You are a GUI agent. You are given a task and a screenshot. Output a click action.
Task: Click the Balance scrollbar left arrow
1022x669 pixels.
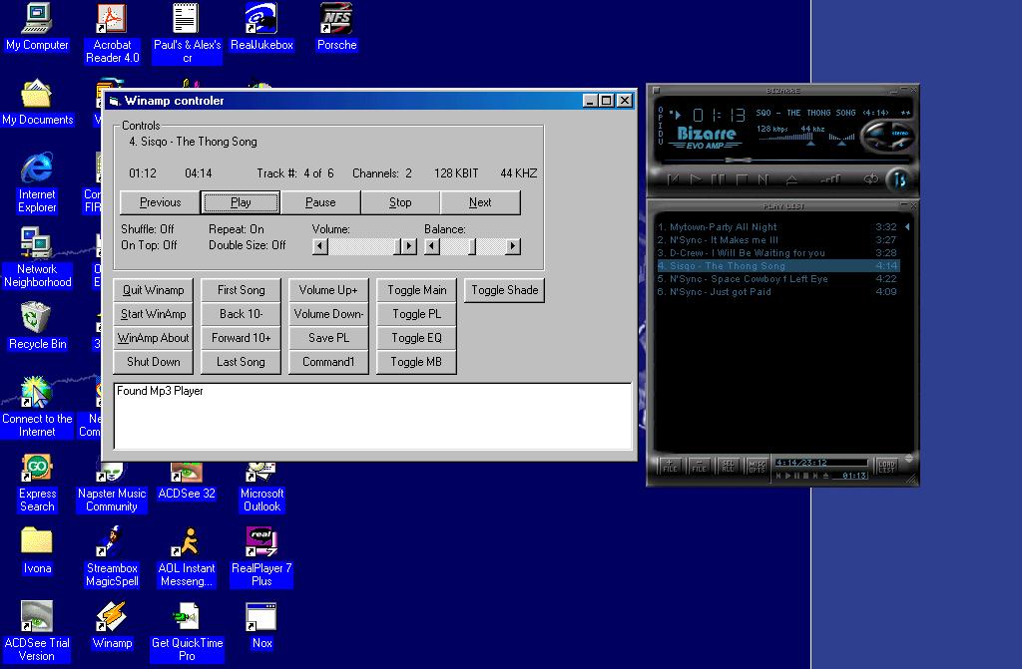(x=432, y=246)
